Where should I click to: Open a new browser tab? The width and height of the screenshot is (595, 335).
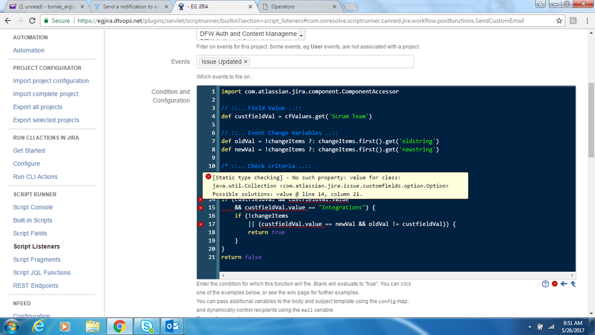[351, 7]
